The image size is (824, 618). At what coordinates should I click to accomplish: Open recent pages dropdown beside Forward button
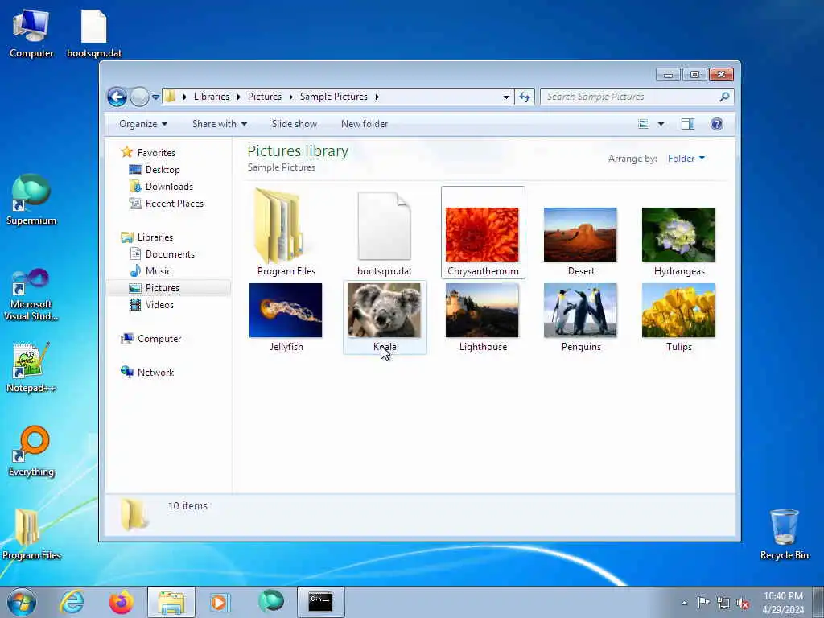(x=155, y=97)
